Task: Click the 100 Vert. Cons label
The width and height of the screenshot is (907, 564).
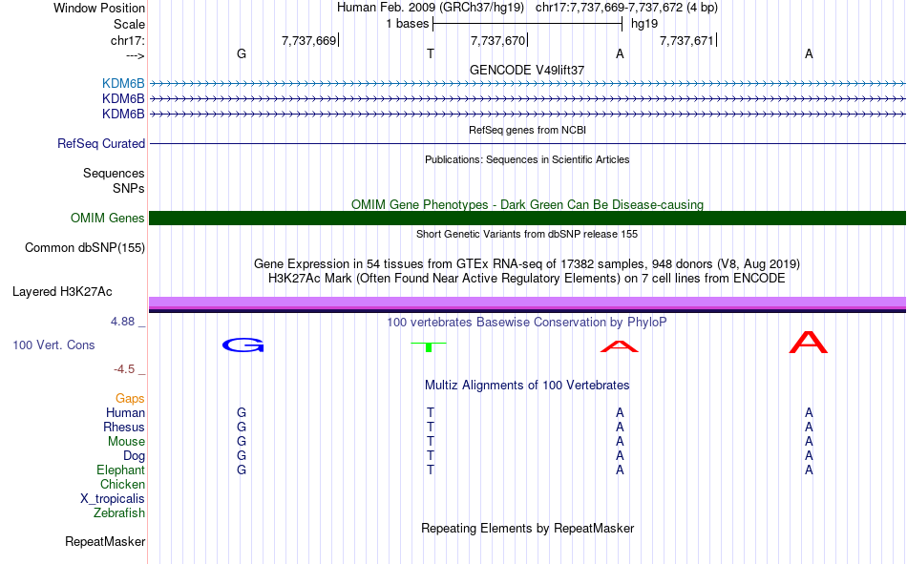Action: click(53, 345)
